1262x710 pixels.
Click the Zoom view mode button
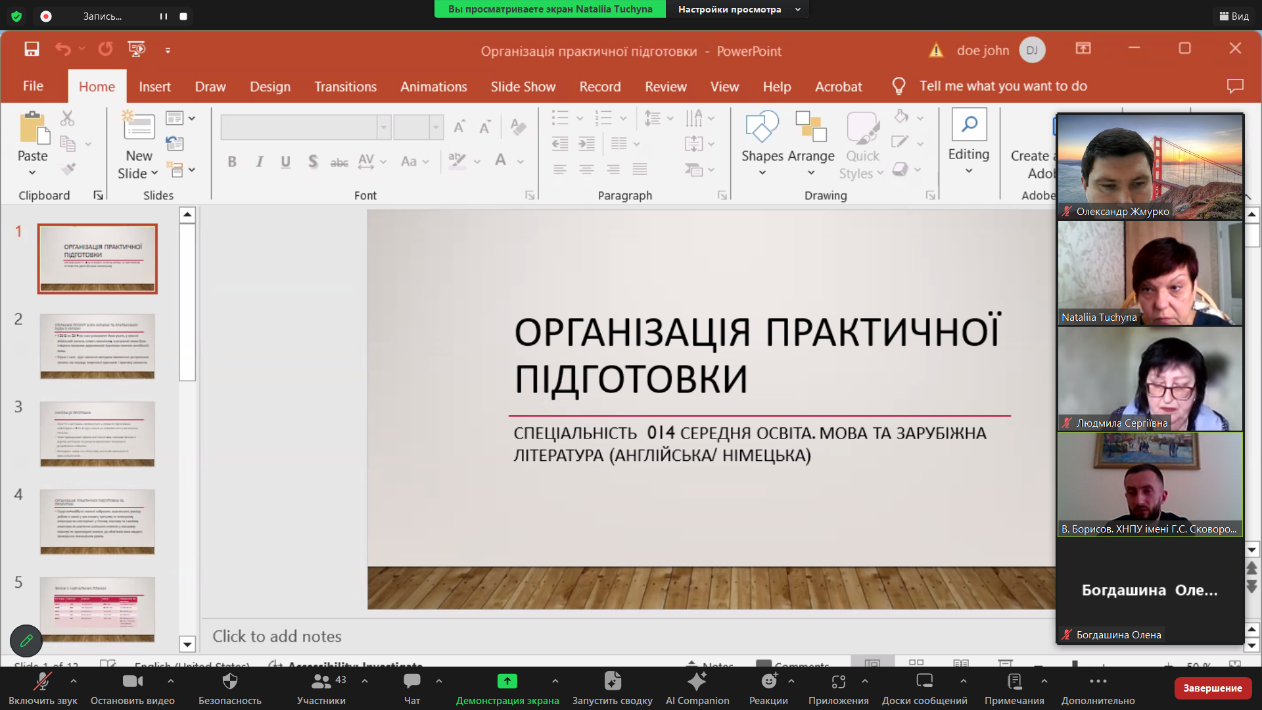pos(1234,16)
